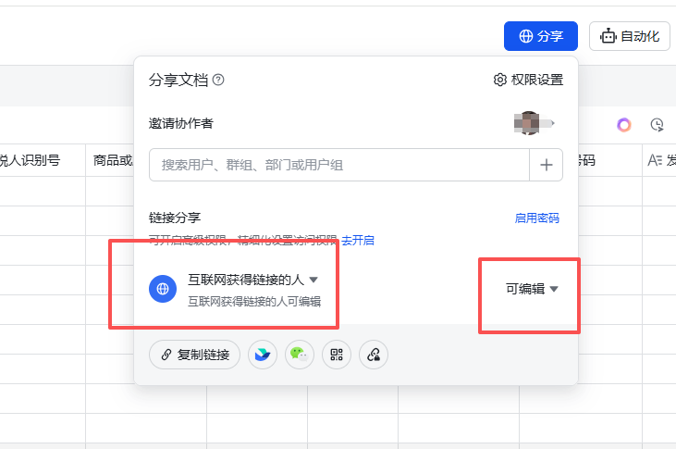Click the blue 分享 share button

[541, 36]
